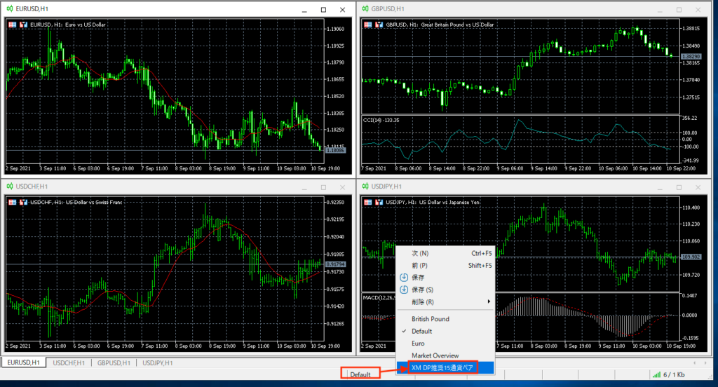Image resolution: width=718 pixels, height=387 pixels.
Task: Click 次 (N) to go to next profile
Action: [420, 253]
